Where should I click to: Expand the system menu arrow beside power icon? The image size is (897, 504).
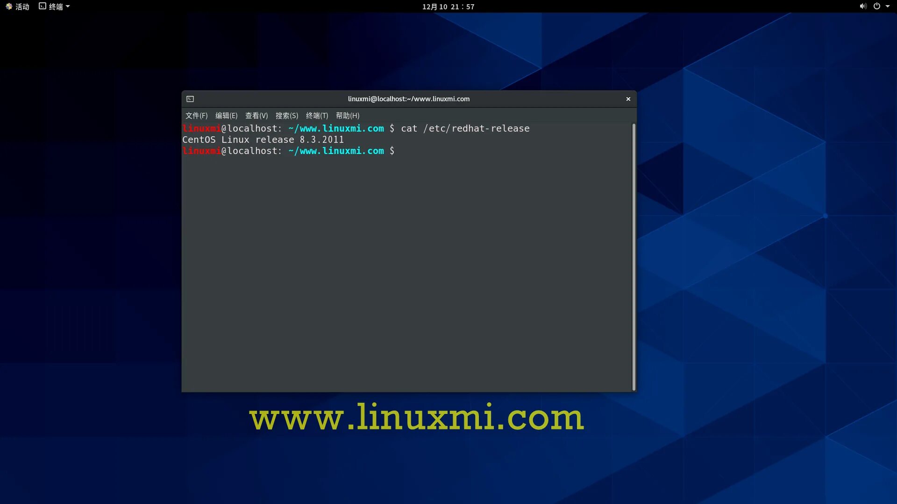(x=888, y=7)
